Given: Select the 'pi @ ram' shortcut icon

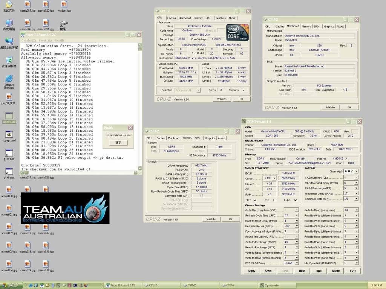Looking at the screenshot, I should tap(9, 173).
